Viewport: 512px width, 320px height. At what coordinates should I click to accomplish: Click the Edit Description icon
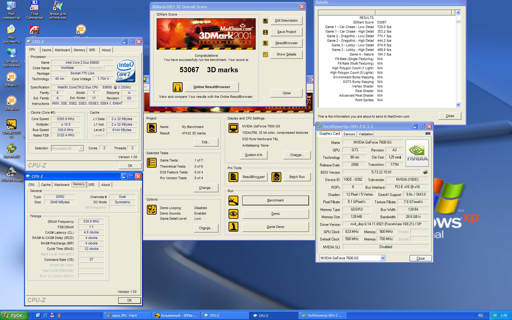pyautogui.click(x=265, y=21)
